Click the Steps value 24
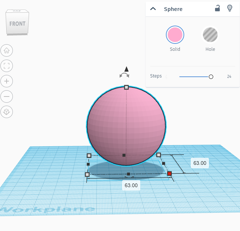This screenshot has height=231, width=240. coord(229,76)
